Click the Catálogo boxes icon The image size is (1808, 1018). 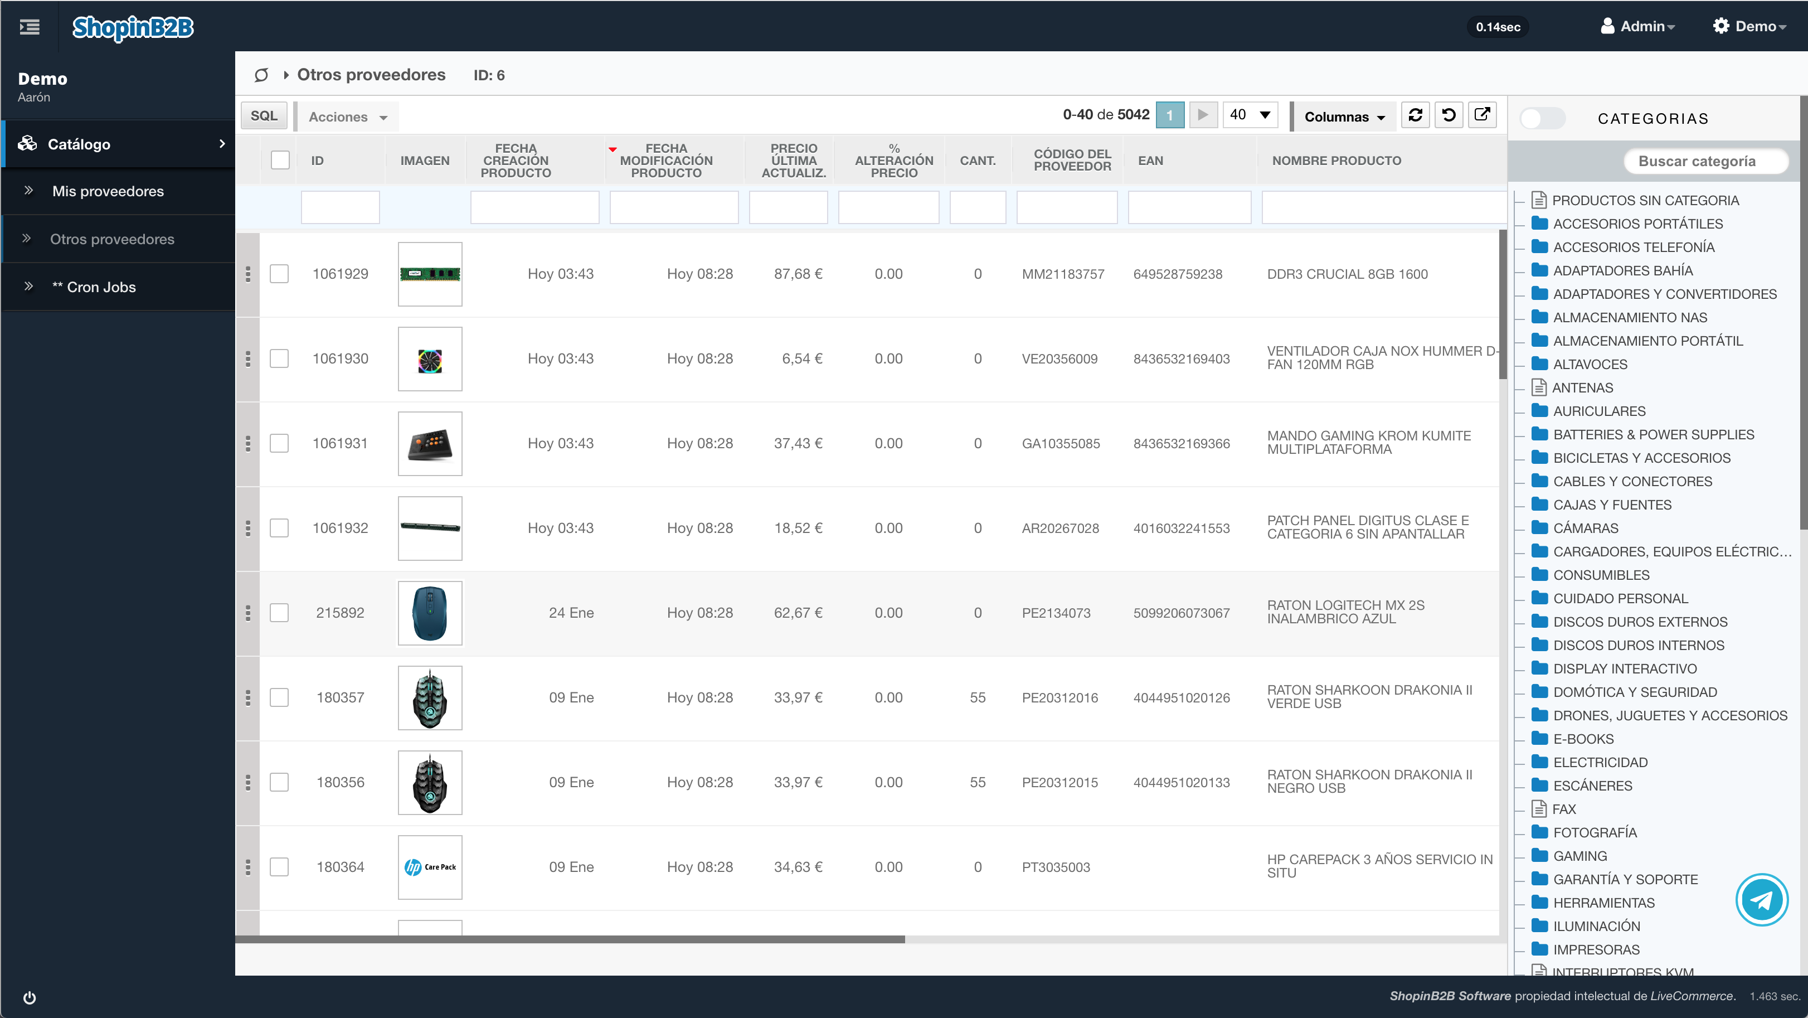[x=27, y=143]
